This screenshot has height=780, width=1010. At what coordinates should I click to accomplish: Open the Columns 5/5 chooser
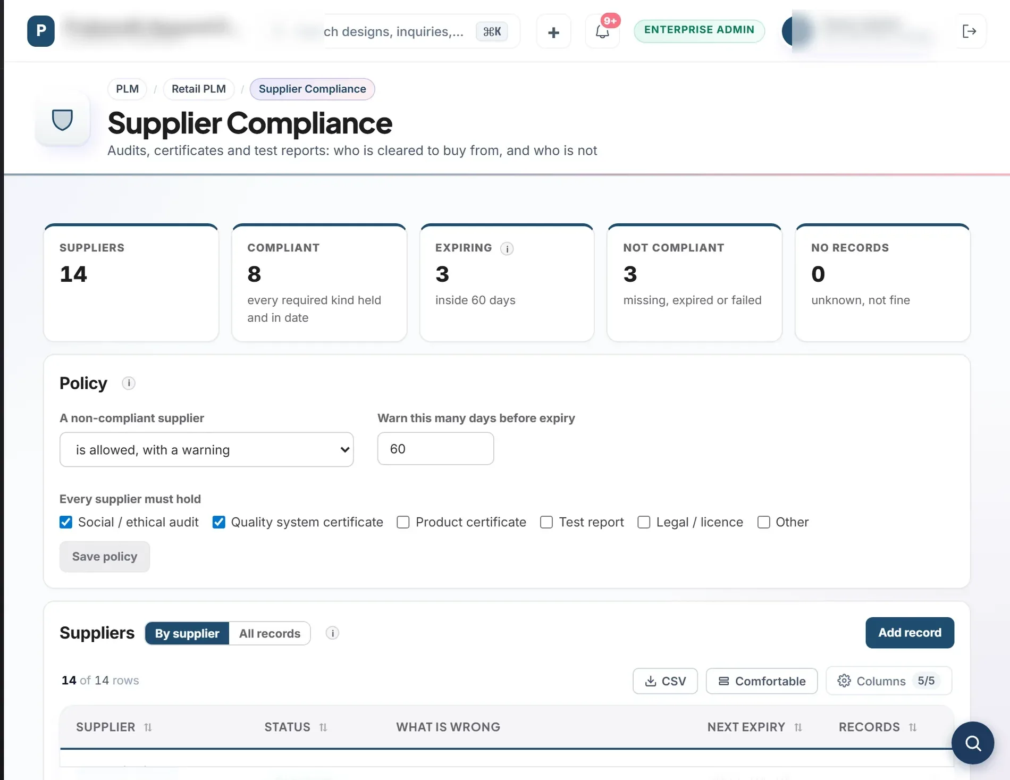[x=888, y=681]
